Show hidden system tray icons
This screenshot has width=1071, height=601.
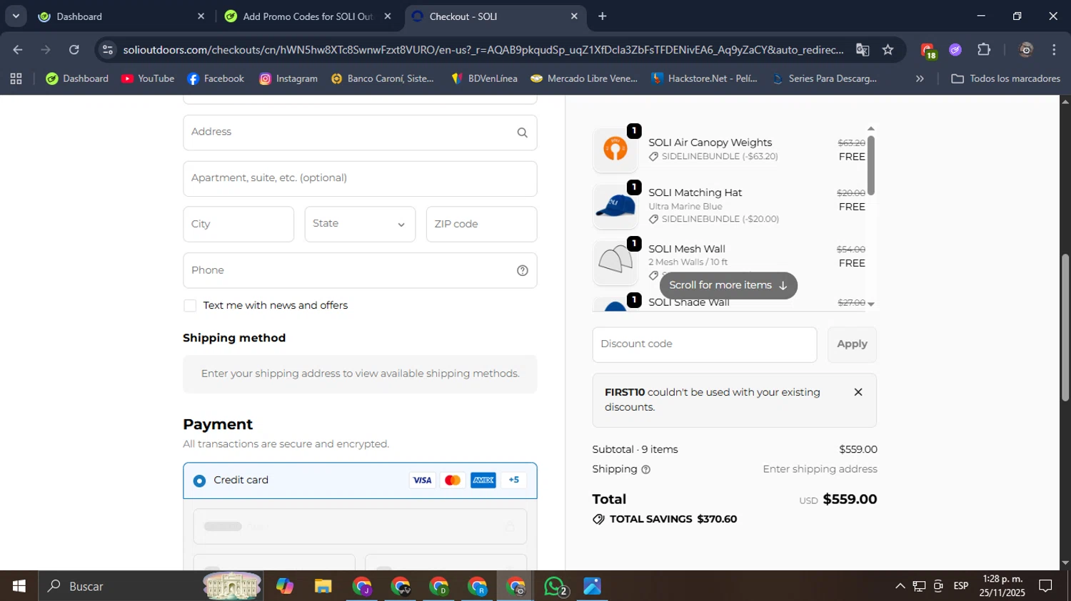[x=900, y=586]
